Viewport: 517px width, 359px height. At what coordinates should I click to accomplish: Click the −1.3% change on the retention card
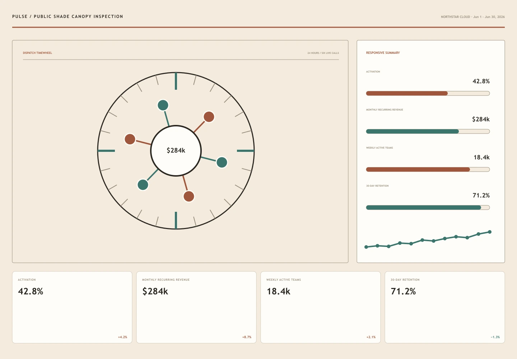pos(495,337)
